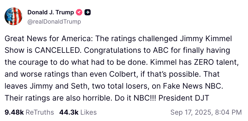Screen dimensions: 248x121
Task: Click the 'Great News for America' opening
Action: point(48,39)
